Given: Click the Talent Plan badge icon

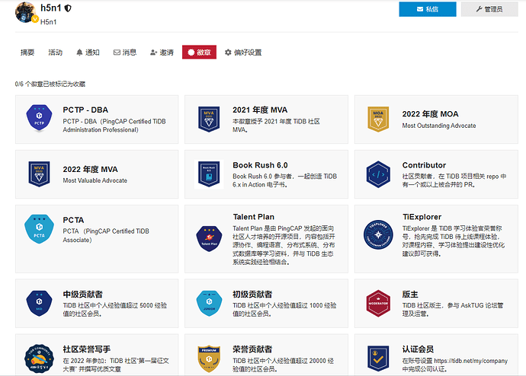Looking at the screenshot, I should pyautogui.click(x=209, y=239).
